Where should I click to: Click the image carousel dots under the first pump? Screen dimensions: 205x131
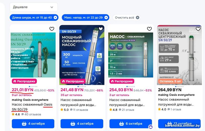point(33,87)
